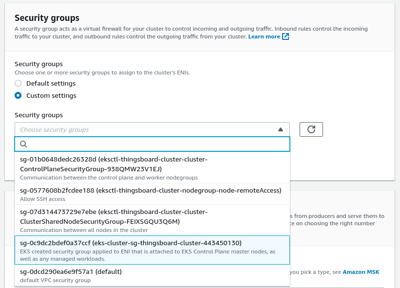Pick the nodegroup-node-remoteAccess security group
The width and height of the screenshot is (400, 288).
click(x=151, y=190)
